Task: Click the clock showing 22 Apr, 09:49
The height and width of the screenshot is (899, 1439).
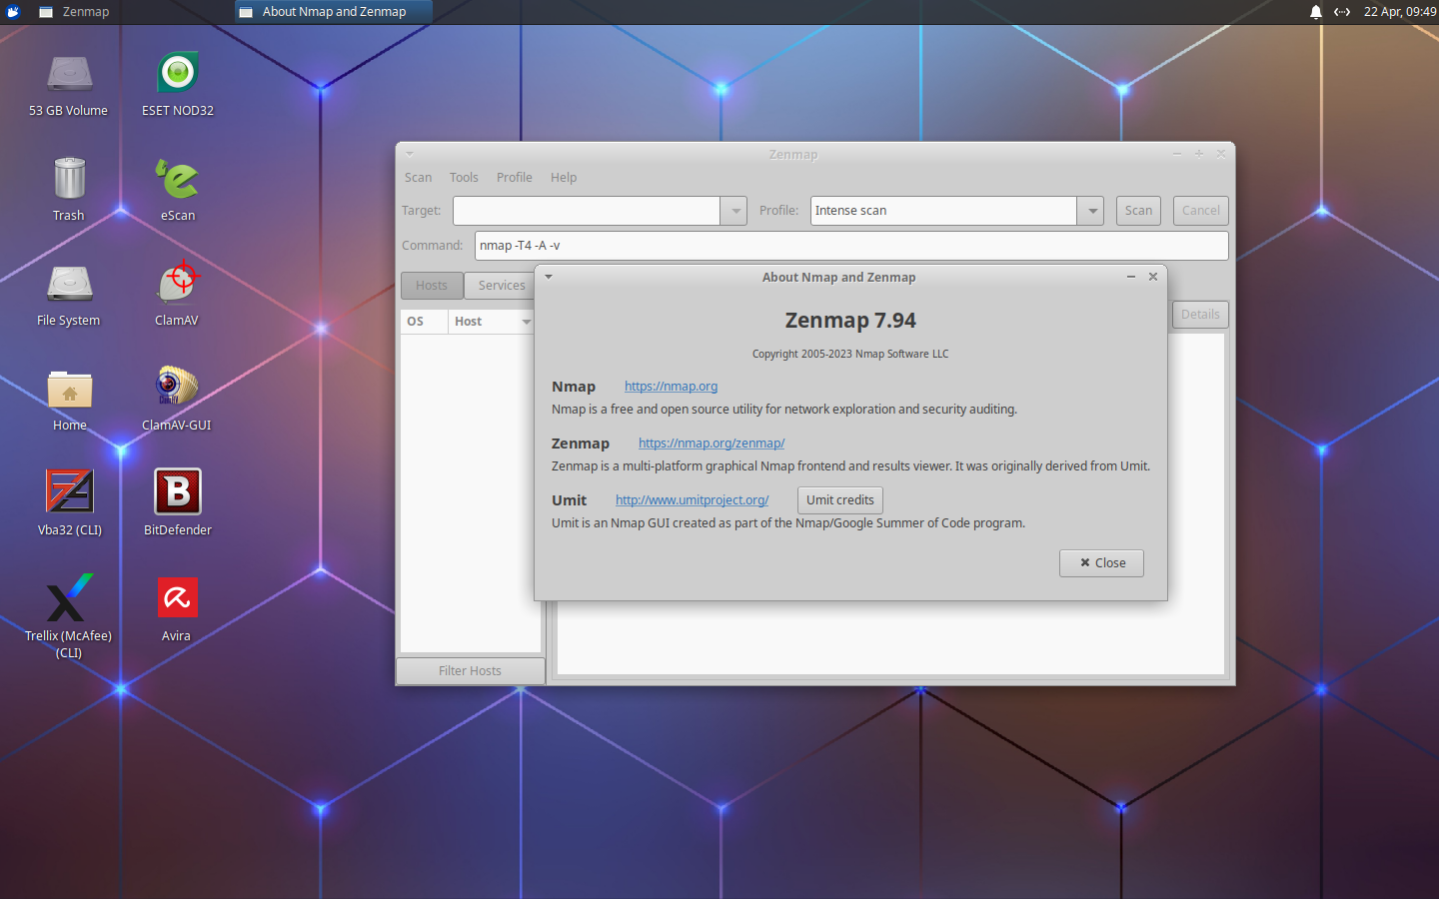Action: tap(1400, 12)
